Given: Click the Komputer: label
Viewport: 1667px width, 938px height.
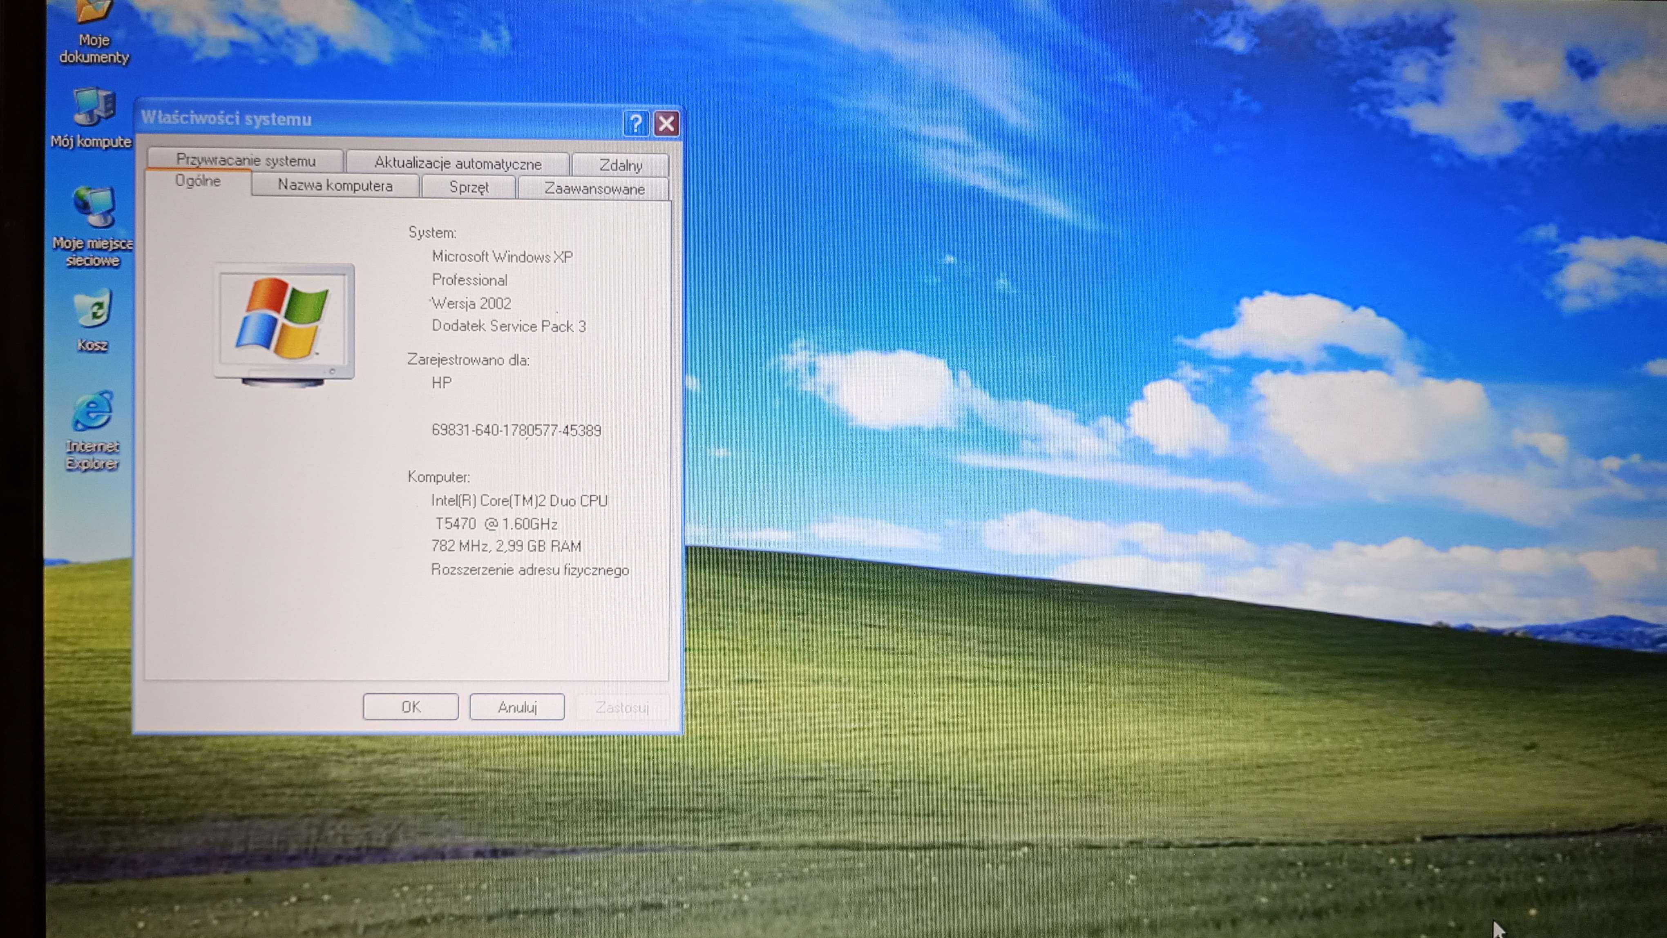Looking at the screenshot, I should (x=439, y=478).
